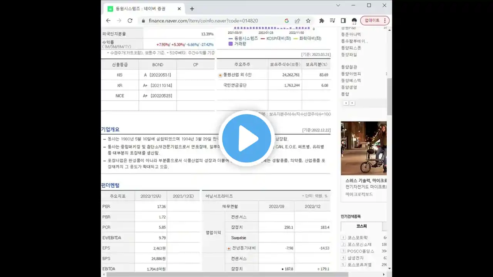Click the 동양피스톤 stock link
Viewport: 493px width, 277px height.
tap(351, 48)
